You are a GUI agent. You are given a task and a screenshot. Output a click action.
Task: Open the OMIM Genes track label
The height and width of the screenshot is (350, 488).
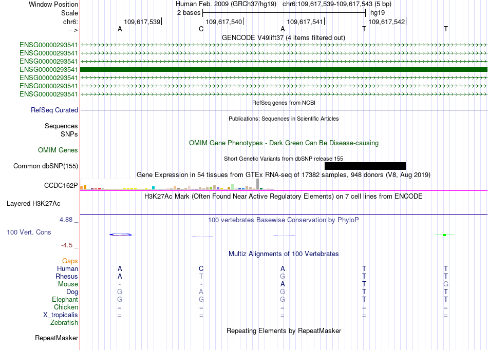point(58,150)
